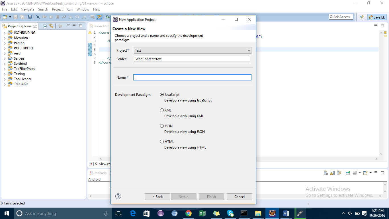Click the help question mark icon in the dialog
This screenshot has width=389, height=219.
click(118, 196)
